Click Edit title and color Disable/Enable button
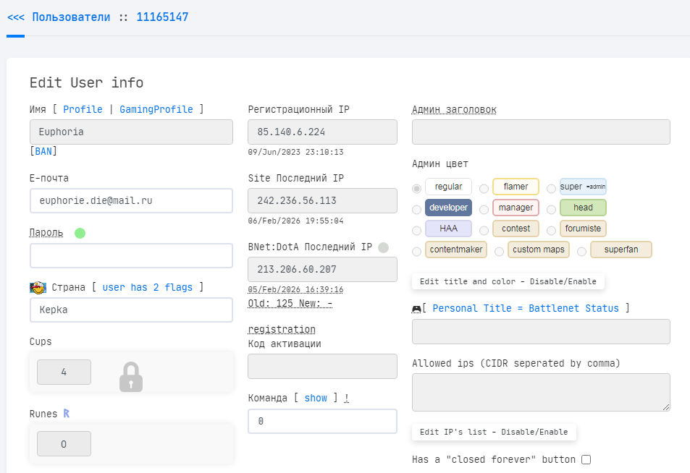This screenshot has height=473, width=690. 508,281
